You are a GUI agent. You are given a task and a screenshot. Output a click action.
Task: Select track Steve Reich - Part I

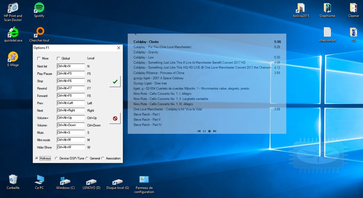pos(146,115)
